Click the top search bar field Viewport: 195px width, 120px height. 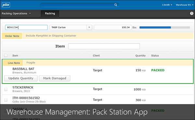80,5
